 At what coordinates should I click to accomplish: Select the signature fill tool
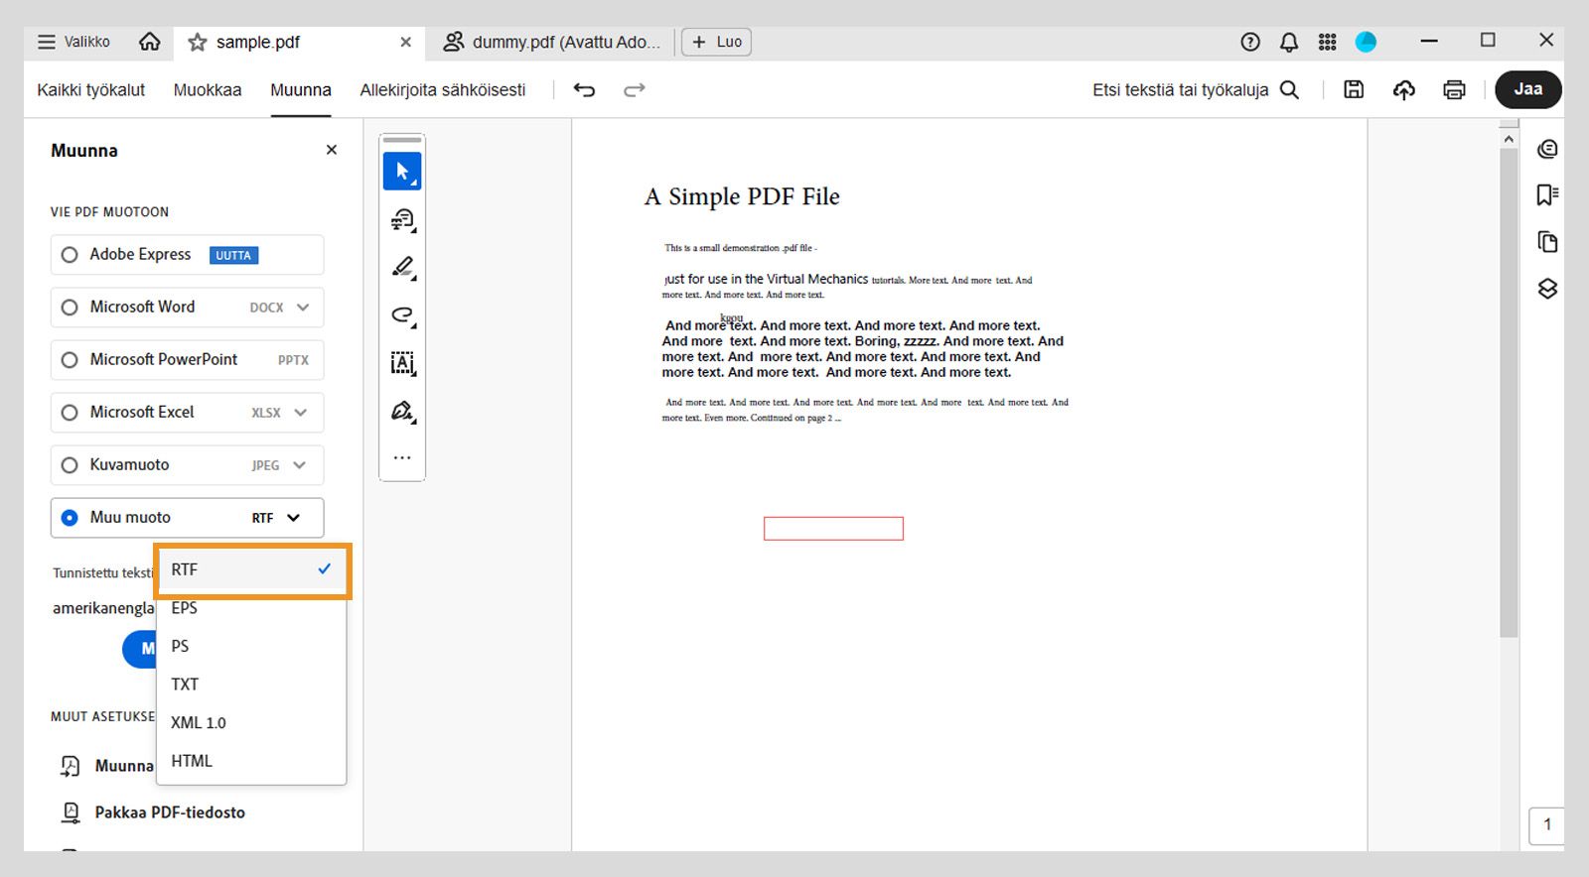pyautogui.click(x=402, y=411)
